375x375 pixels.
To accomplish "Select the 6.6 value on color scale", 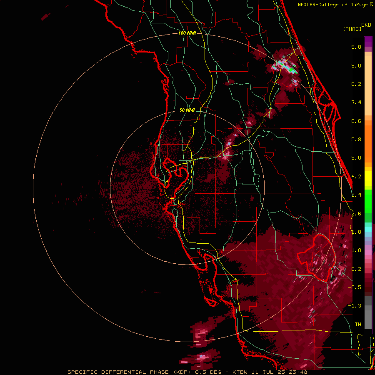I will (356, 121).
